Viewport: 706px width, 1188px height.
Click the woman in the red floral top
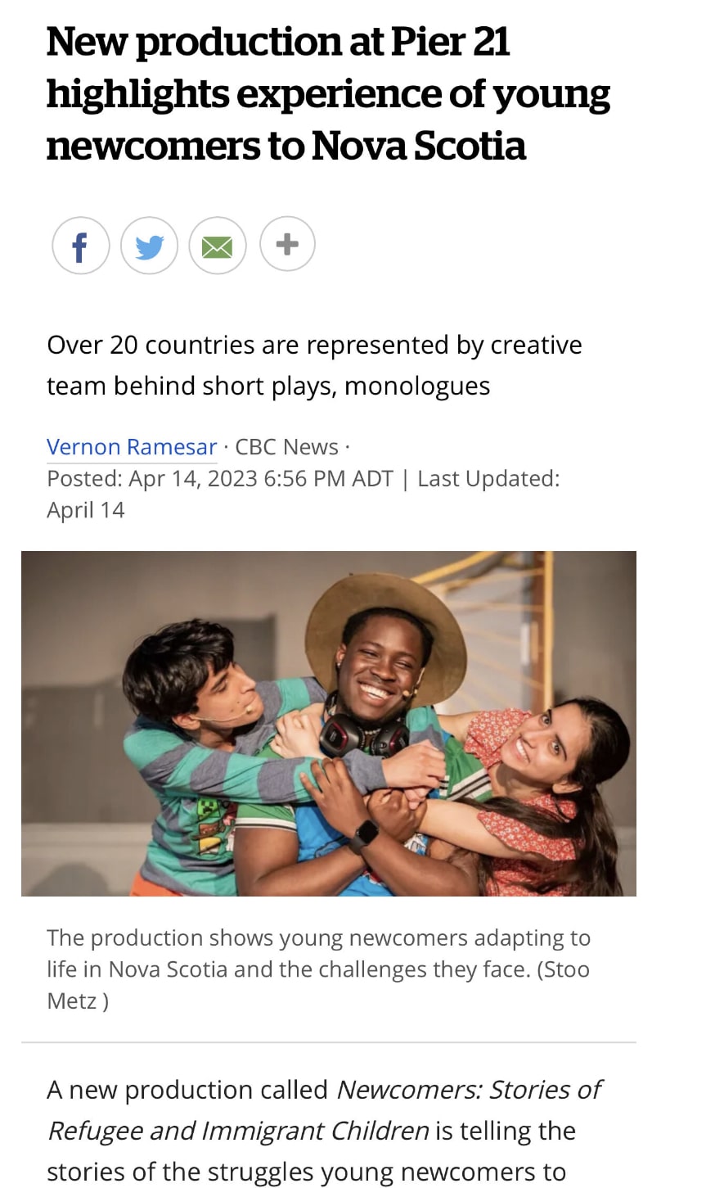click(x=536, y=786)
